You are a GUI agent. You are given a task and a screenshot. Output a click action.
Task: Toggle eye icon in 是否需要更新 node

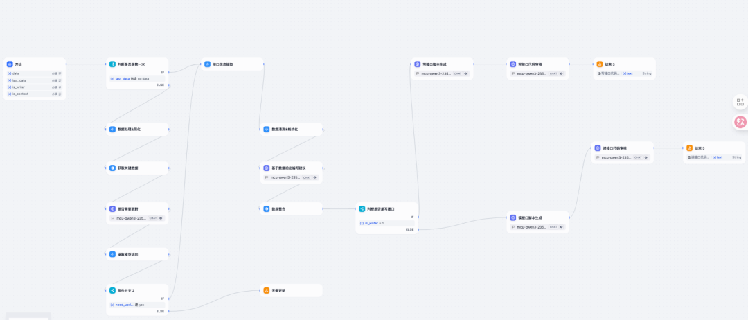[161, 218]
